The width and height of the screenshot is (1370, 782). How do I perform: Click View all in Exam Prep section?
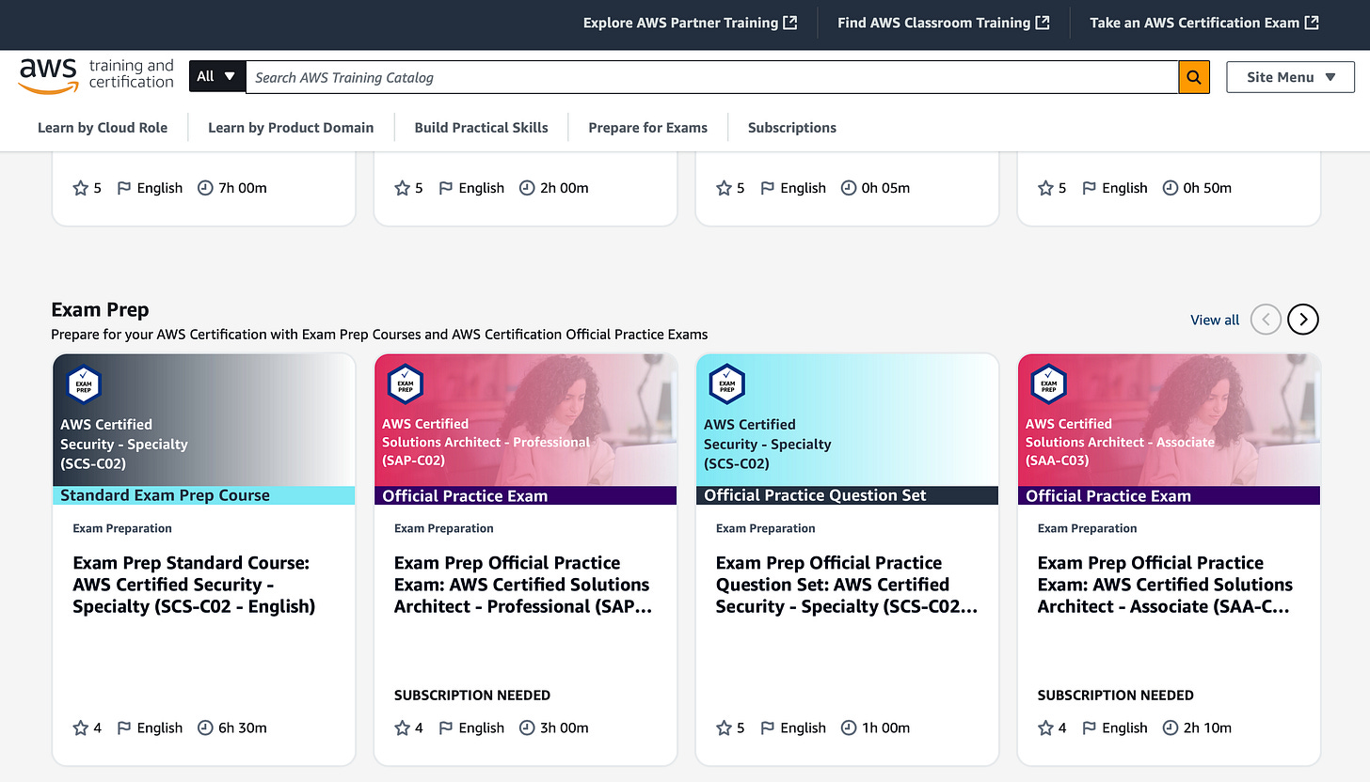(1215, 321)
